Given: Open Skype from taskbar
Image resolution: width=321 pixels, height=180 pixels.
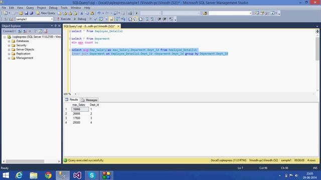Looking at the screenshot, I should [x=92, y=175].
